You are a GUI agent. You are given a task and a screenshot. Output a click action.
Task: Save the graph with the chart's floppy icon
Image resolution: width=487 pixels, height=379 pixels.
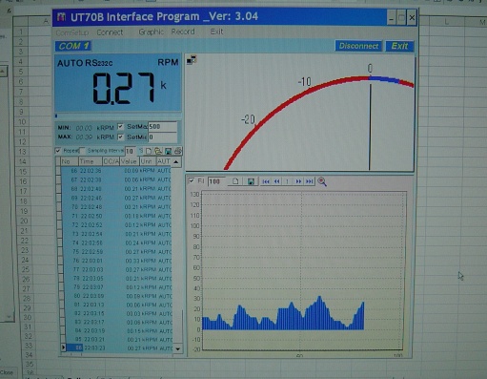tap(251, 181)
